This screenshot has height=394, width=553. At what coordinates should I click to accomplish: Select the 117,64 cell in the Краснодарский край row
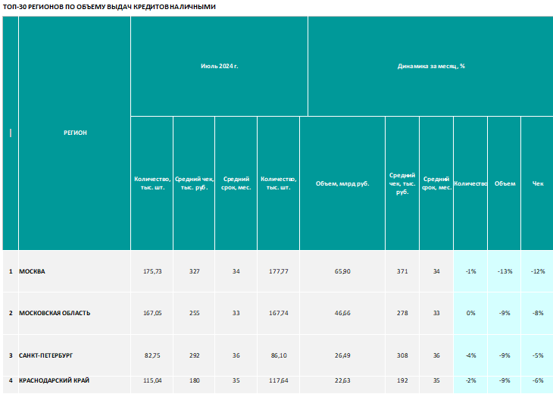(x=278, y=380)
